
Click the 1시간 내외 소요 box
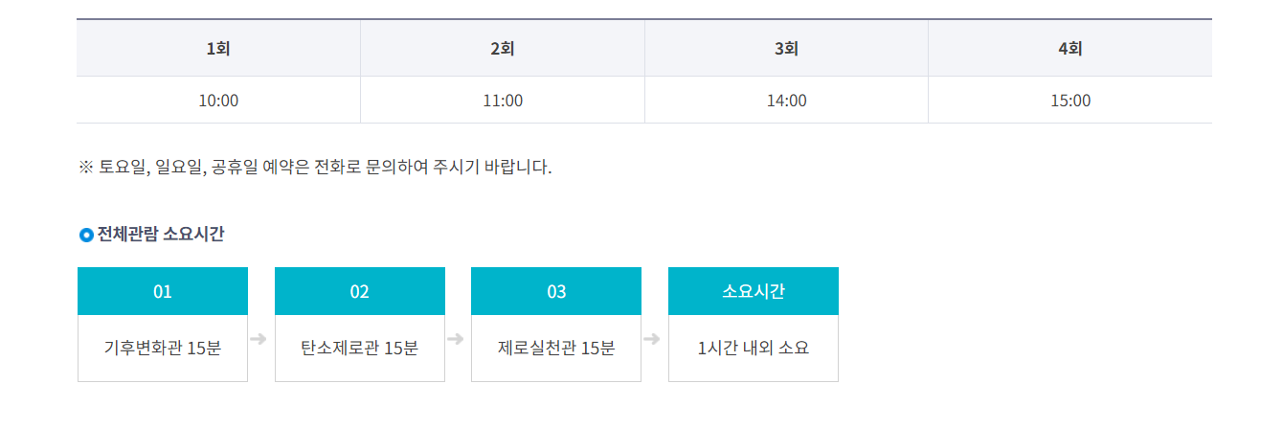coord(754,349)
